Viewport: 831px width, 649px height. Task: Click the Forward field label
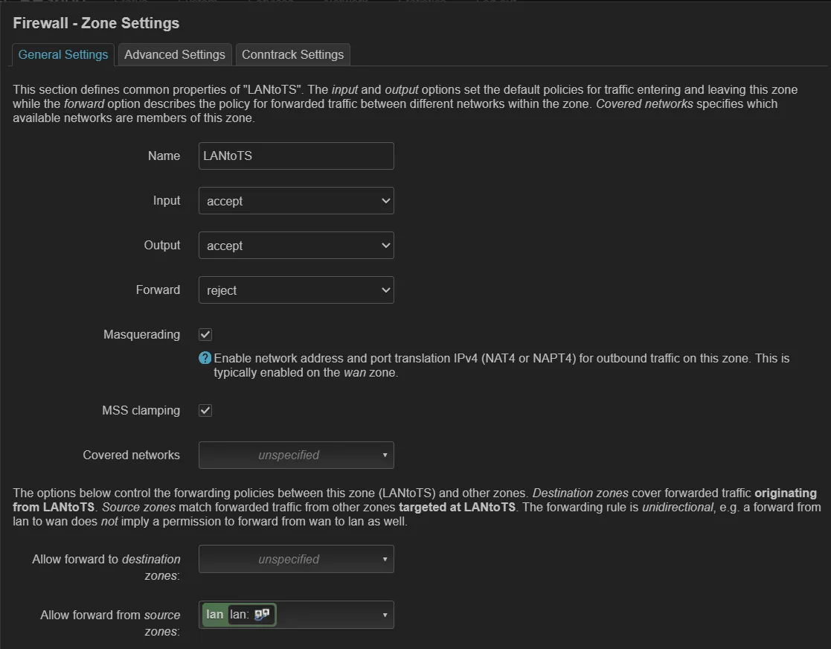click(158, 290)
